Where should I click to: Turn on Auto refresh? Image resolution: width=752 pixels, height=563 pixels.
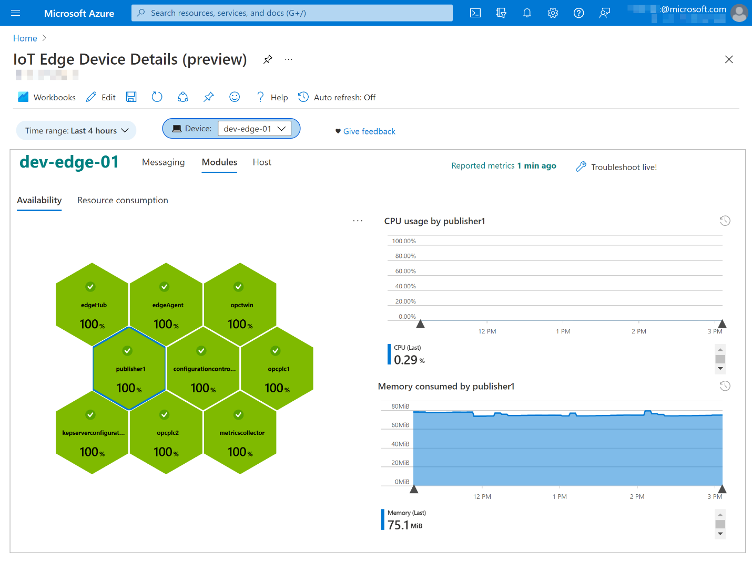[x=337, y=97]
